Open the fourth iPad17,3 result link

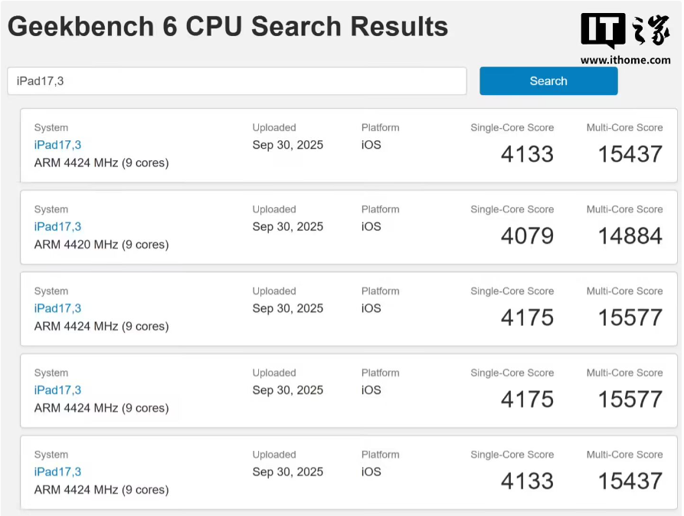pyautogui.click(x=57, y=390)
